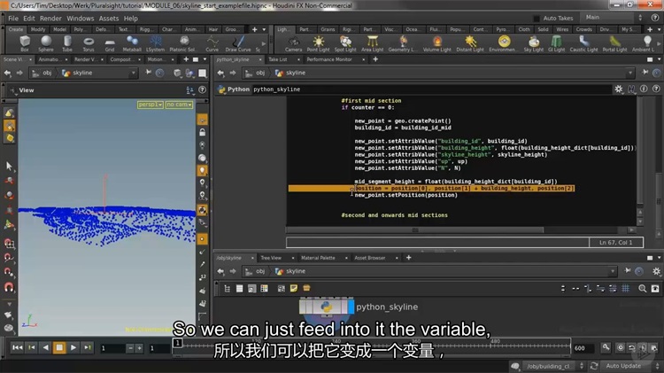Toggle the pin in viewport path bar
The height and width of the screenshot is (373, 664).
click(148, 73)
